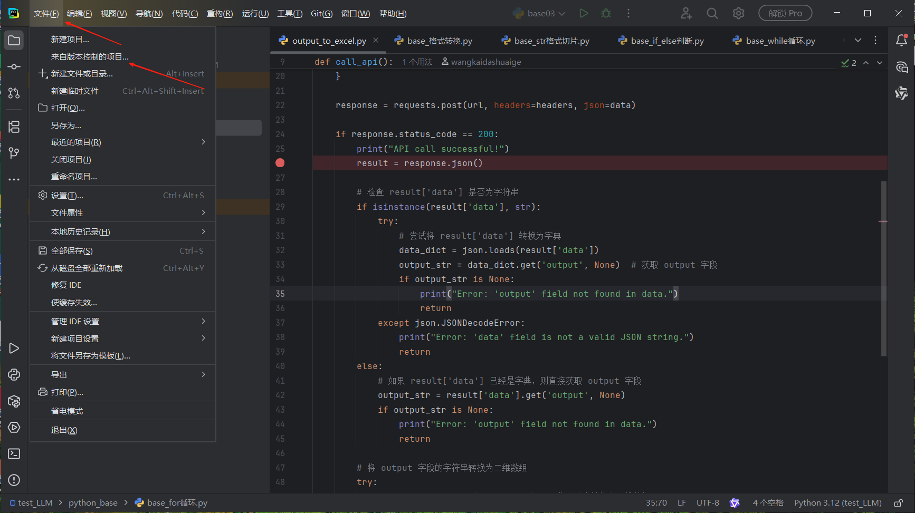Switch to base_格式转换.py tab
The image size is (915, 513).
coord(433,41)
